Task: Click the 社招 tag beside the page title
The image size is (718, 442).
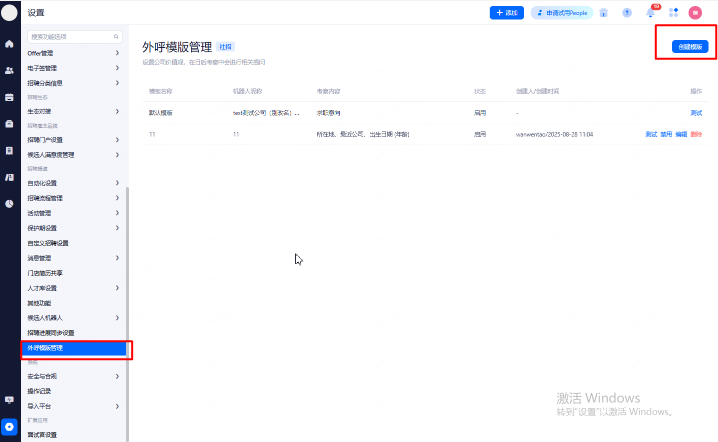Action: click(x=225, y=47)
